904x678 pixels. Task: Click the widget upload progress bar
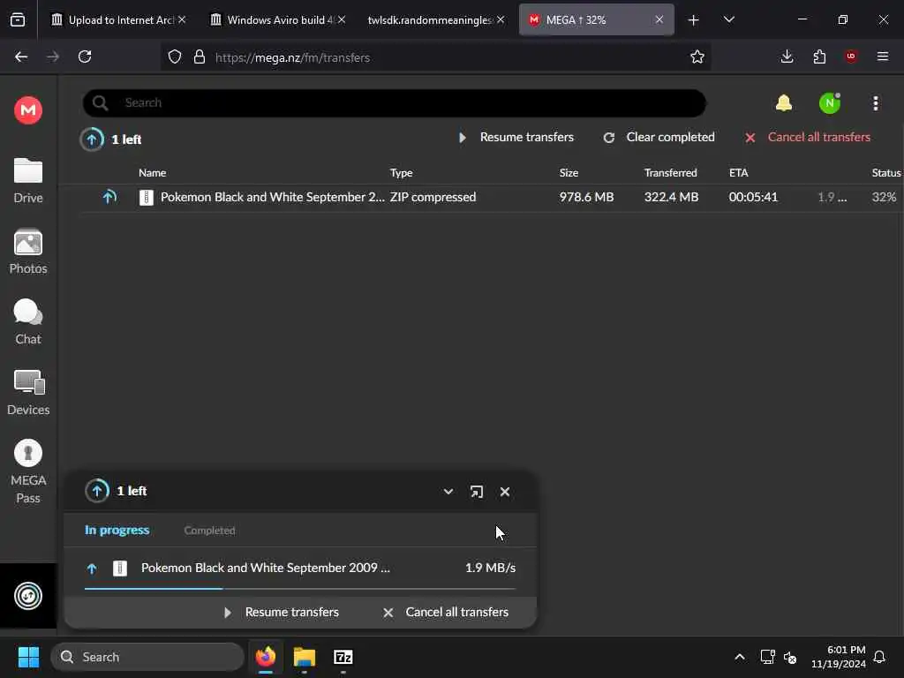pyautogui.click(x=300, y=589)
